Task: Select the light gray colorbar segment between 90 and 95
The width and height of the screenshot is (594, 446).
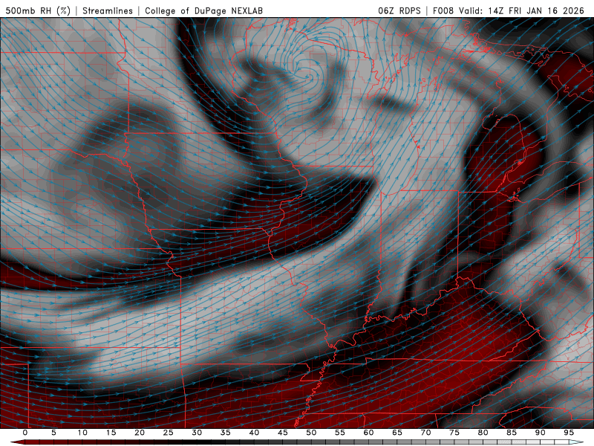Action: (554, 442)
